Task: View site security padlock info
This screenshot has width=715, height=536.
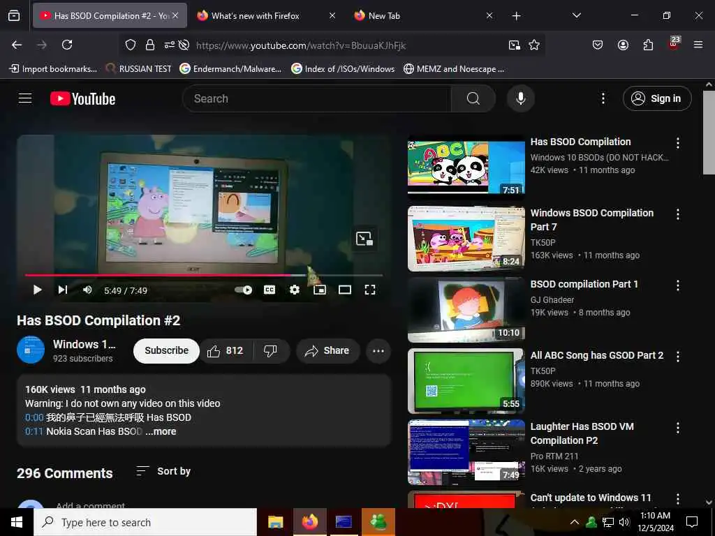Action: click(150, 45)
